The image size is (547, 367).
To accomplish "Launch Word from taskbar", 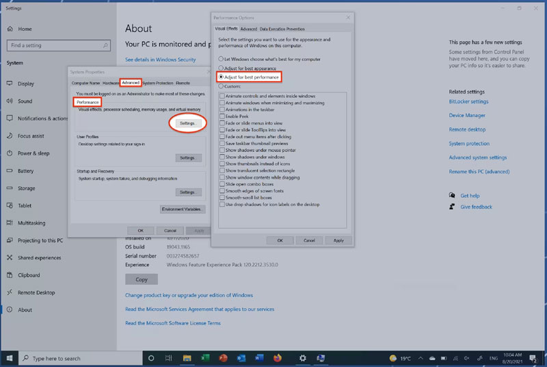I will (x=259, y=358).
